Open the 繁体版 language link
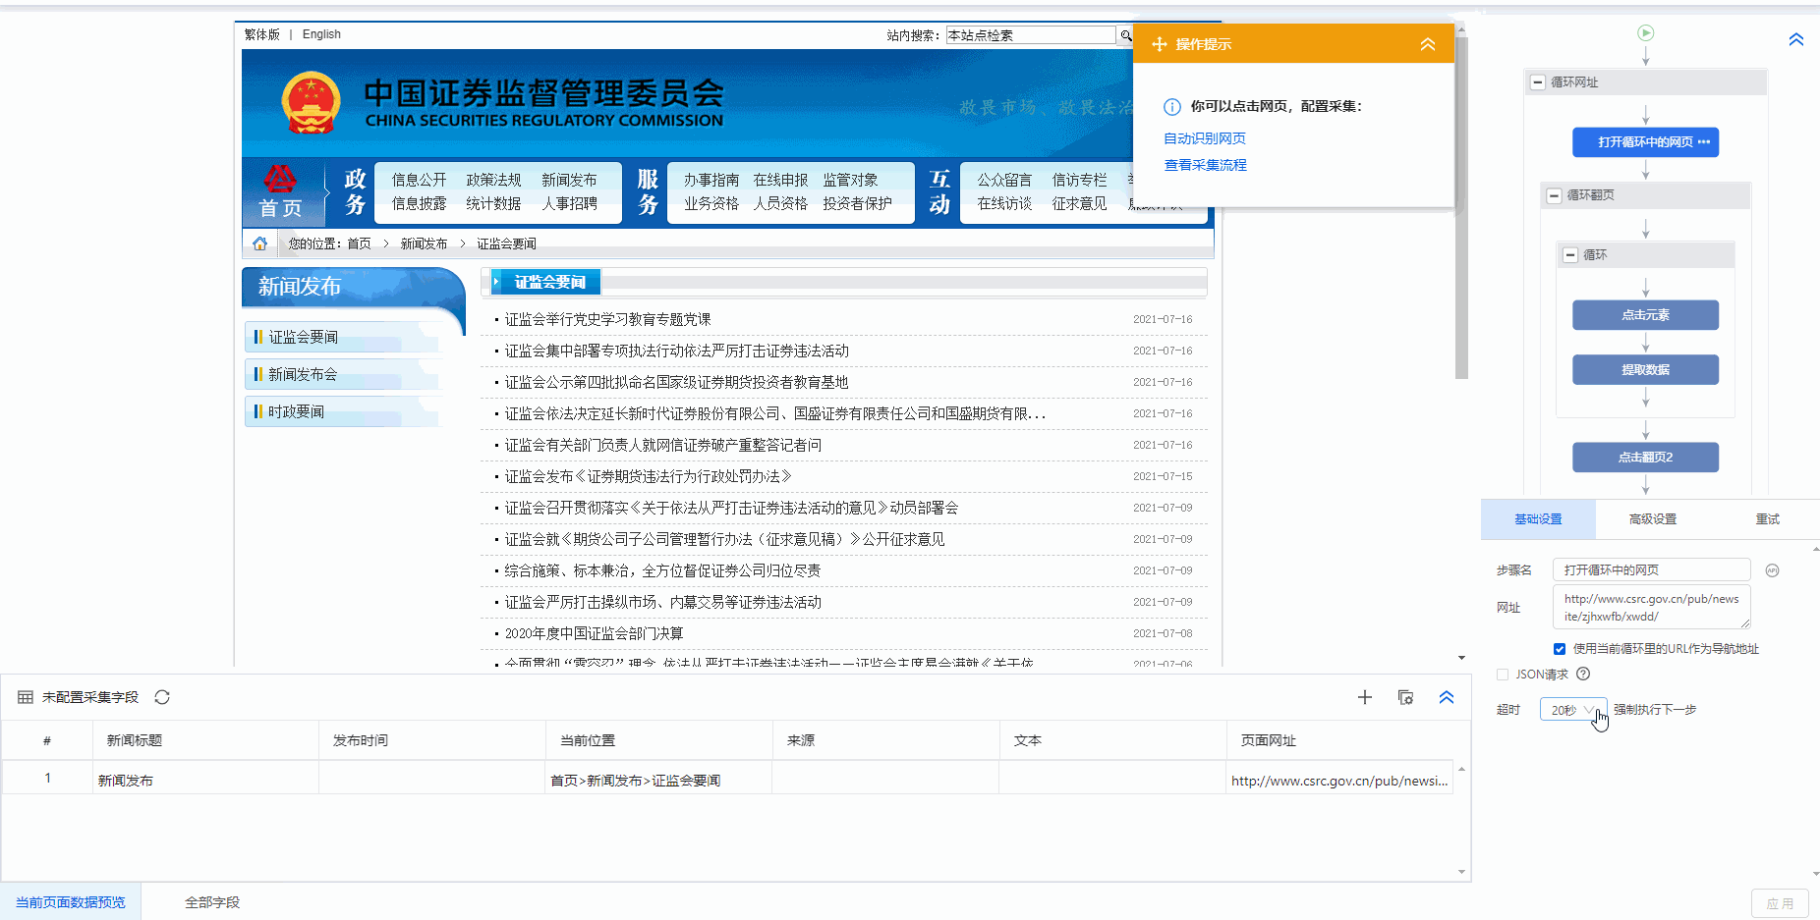 click(261, 34)
